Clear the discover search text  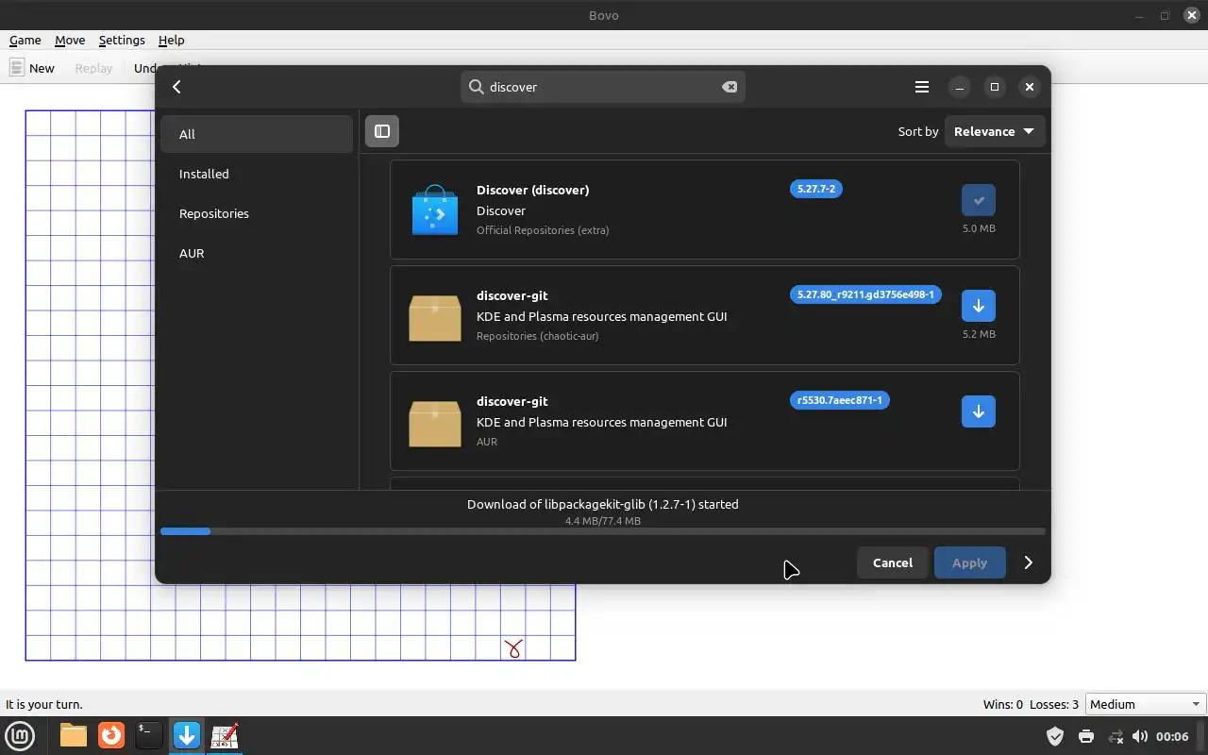730,87
